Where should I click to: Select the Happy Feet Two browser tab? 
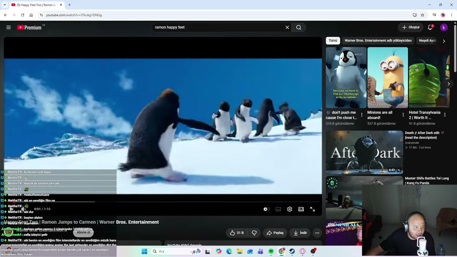37,5
